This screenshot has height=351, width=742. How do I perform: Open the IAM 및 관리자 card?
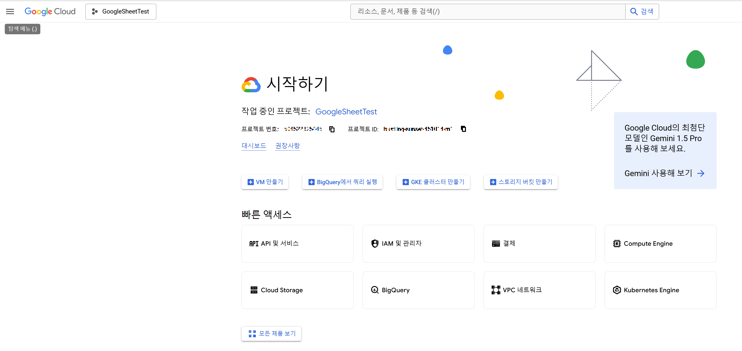pyautogui.click(x=418, y=244)
